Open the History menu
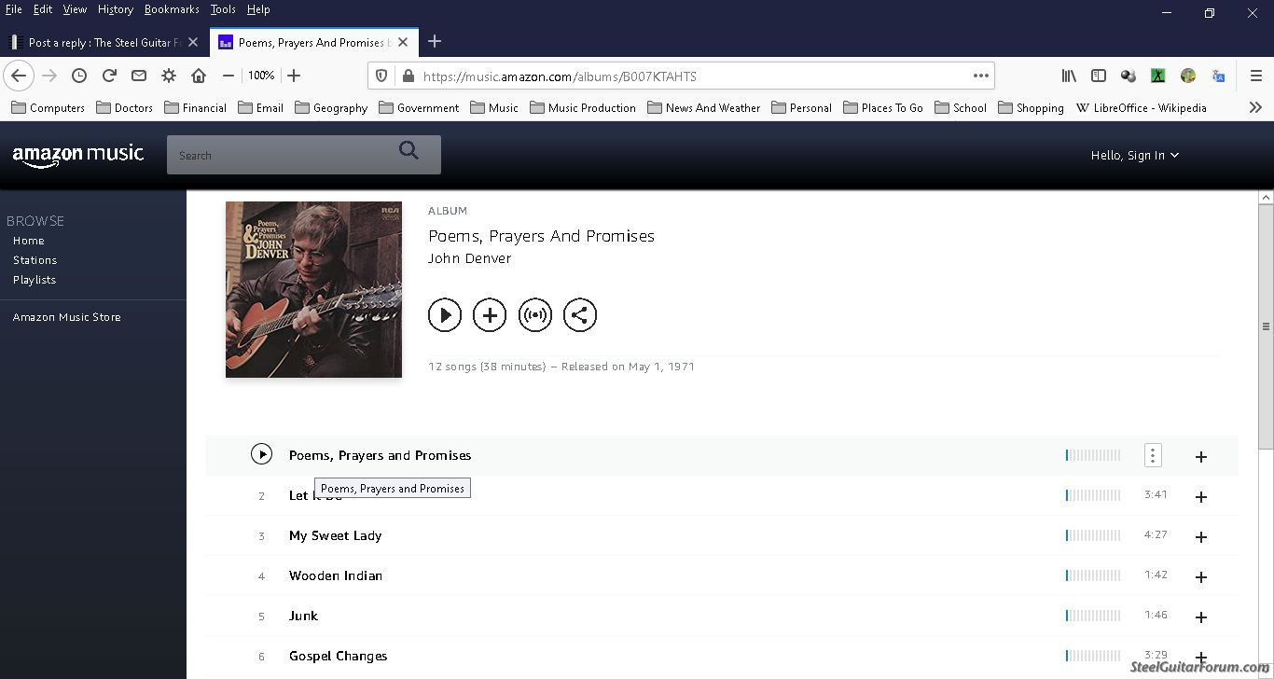The width and height of the screenshot is (1274, 679). [116, 9]
